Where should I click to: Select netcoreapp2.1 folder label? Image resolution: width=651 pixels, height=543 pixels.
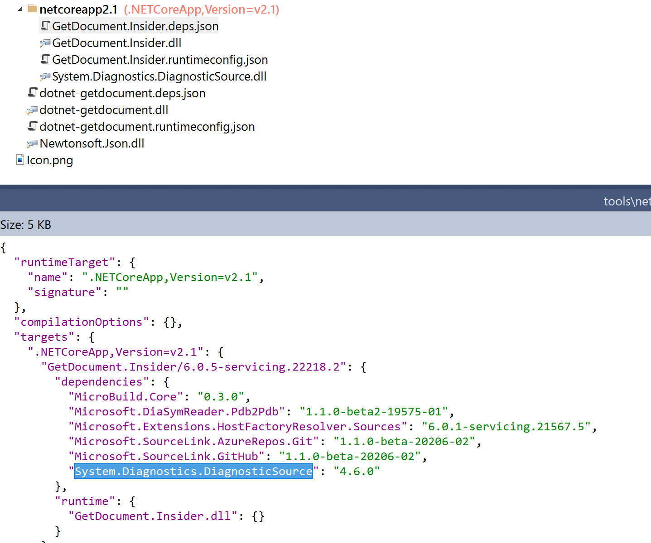79,10
